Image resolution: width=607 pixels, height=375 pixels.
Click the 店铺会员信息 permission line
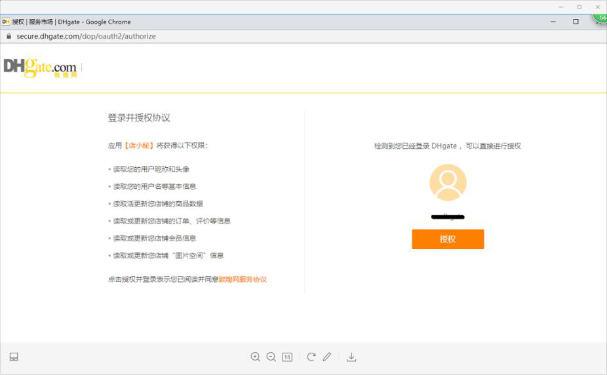[x=155, y=238]
